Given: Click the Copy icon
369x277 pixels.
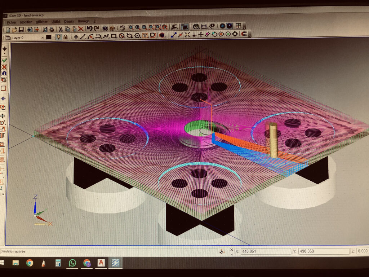Looking at the screenshot, I should coord(67,29).
